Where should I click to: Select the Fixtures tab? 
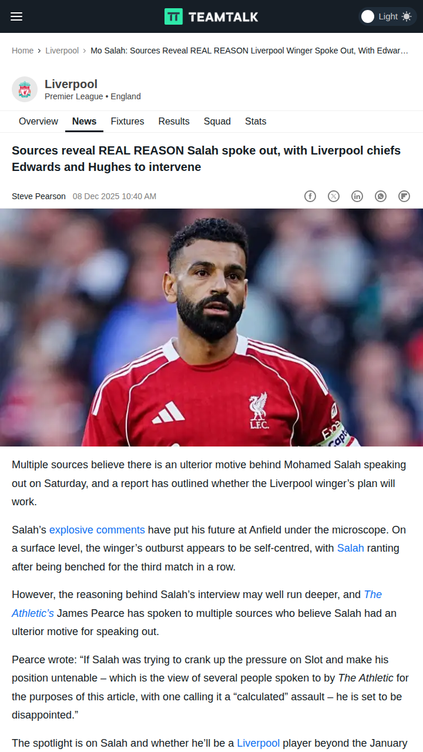point(127,122)
